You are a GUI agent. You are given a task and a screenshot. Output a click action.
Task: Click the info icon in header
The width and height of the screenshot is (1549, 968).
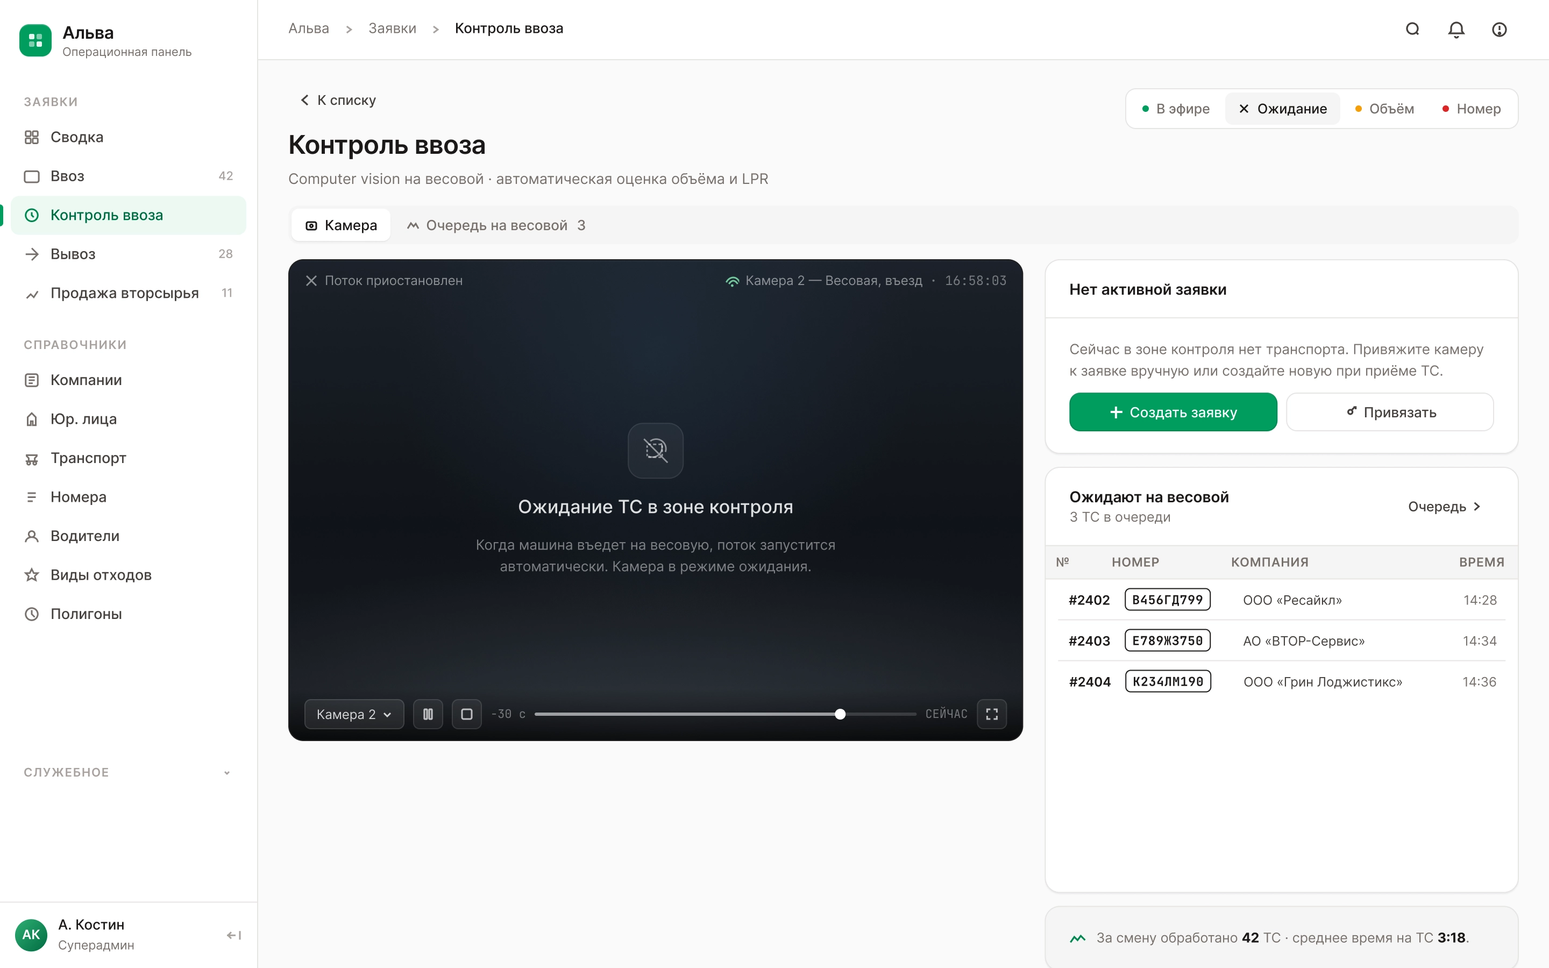1499,29
